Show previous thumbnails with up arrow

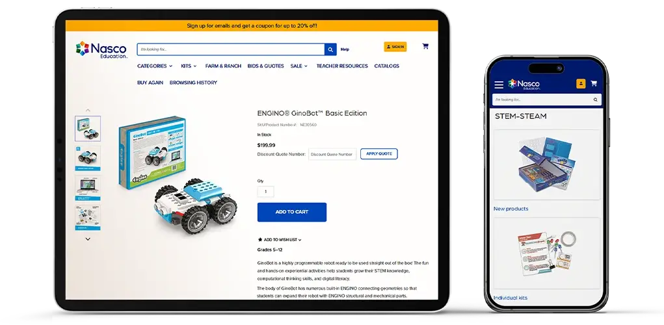(88, 110)
